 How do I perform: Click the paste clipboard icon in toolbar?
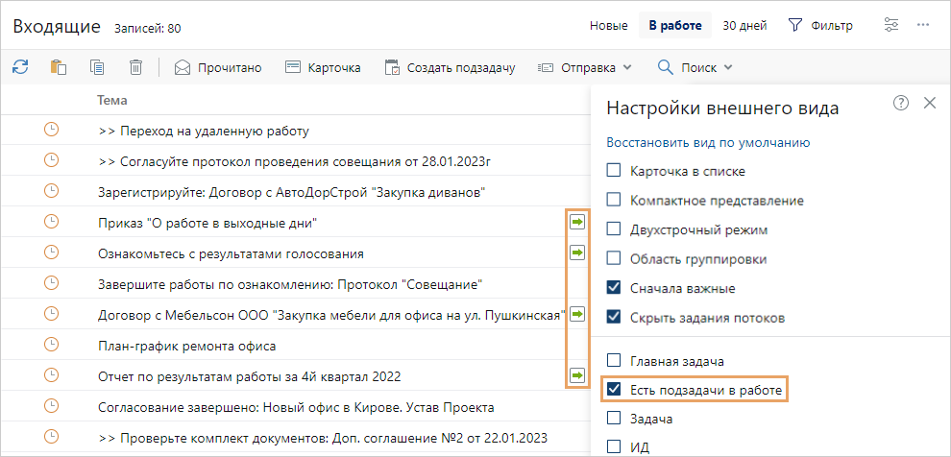[x=59, y=67]
